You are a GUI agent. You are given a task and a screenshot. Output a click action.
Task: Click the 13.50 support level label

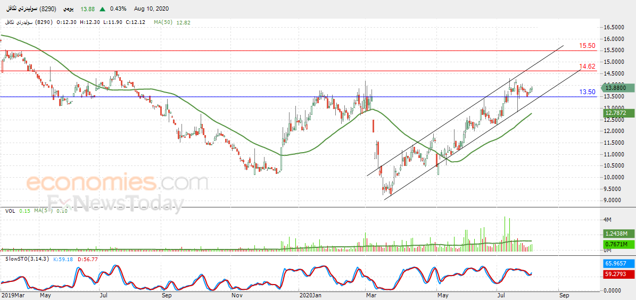click(587, 92)
